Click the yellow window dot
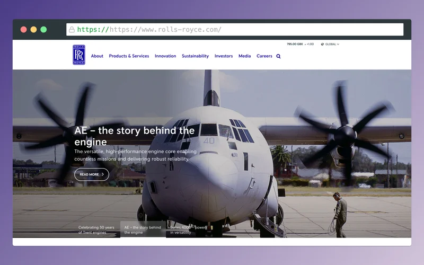 click(33, 30)
